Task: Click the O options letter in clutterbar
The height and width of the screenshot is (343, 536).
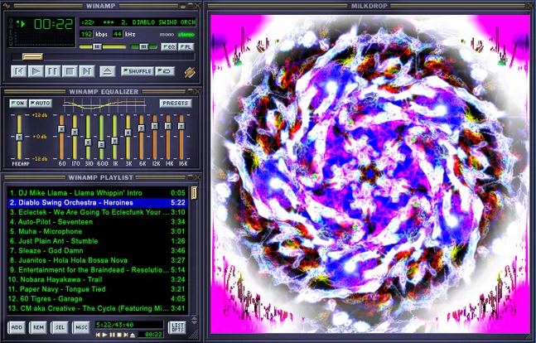Action: [x=11, y=21]
